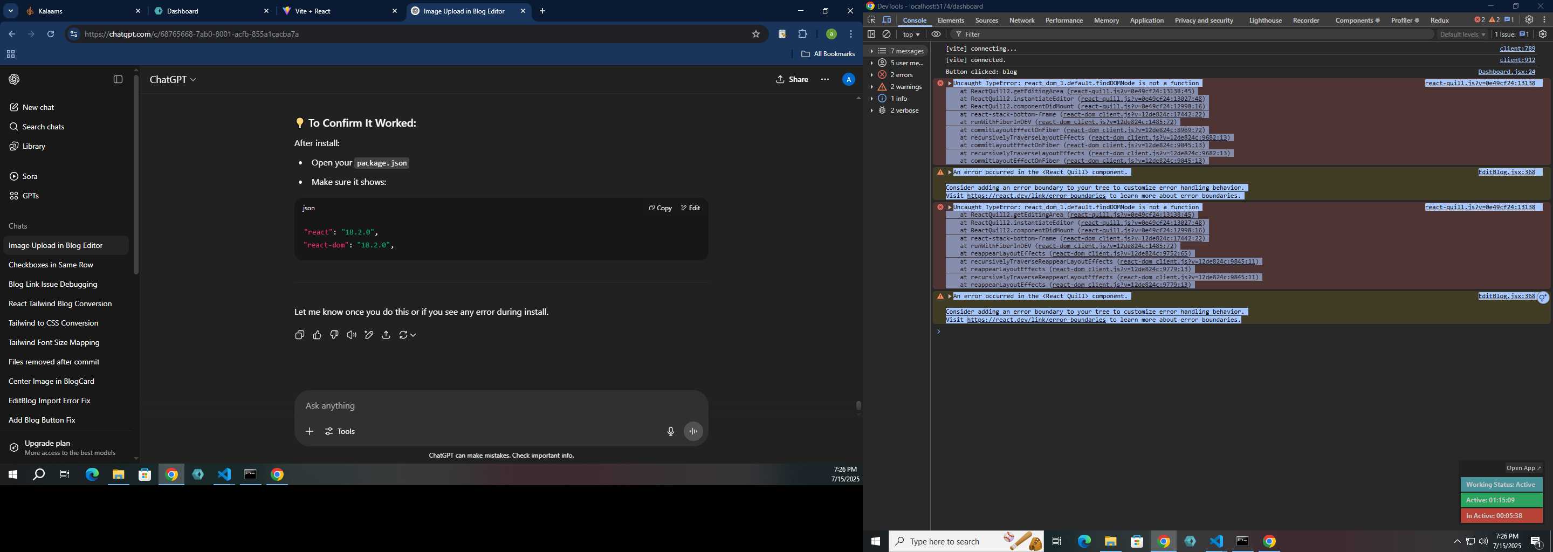Image resolution: width=1553 pixels, height=552 pixels.
Task: Open Search chats
Action: click(x=37, y=127)
